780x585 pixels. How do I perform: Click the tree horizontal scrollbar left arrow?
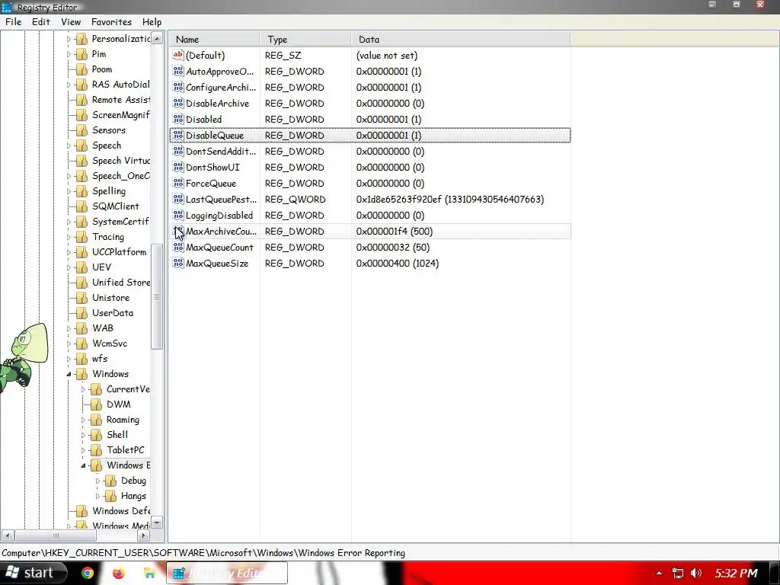pyautogui.click(x=8, y=535)
